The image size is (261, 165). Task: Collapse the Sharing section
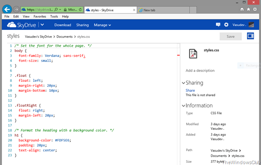[x=184, y=83]
